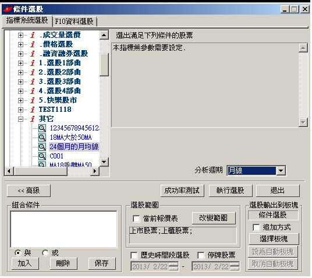
Task: Enable the 當前報價表 checkbox
Action: point(136,219)
